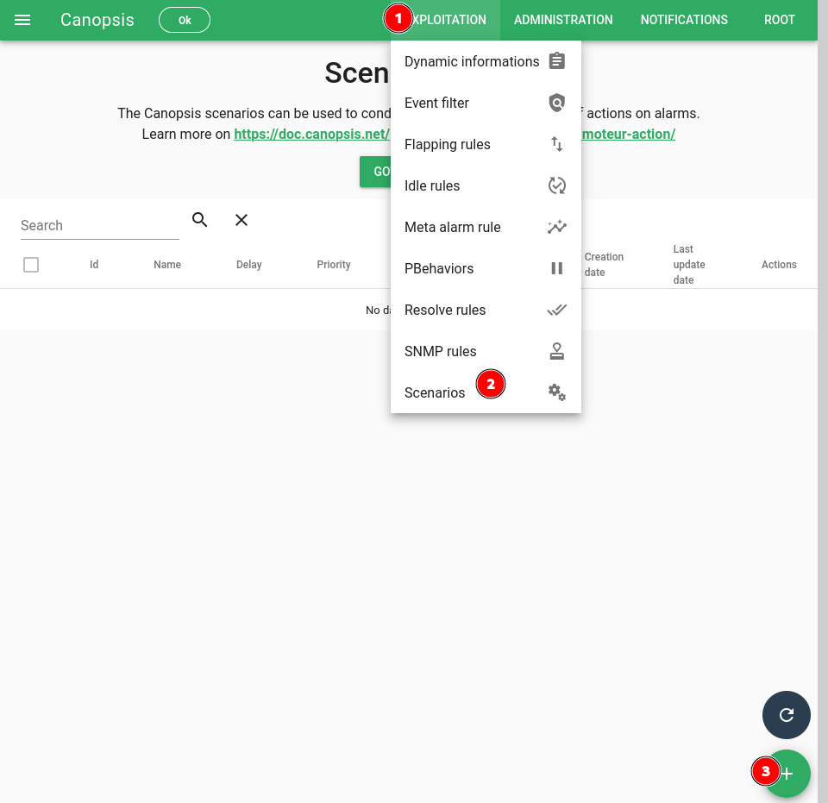Viewport: 828px width, 803px height.
Task: Sort by the Last update date column
Action: coord(689,265)
